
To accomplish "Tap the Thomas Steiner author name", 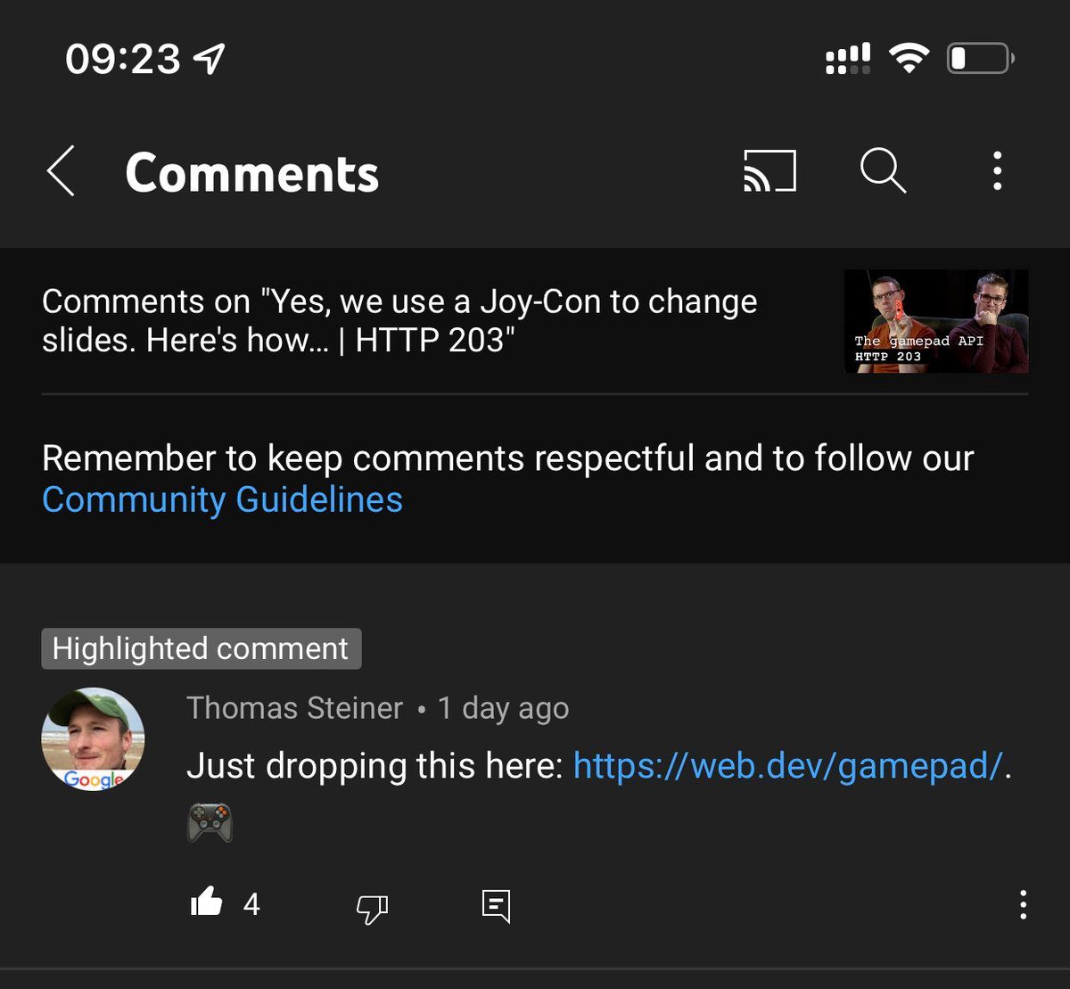I will (x=294, y=708).
